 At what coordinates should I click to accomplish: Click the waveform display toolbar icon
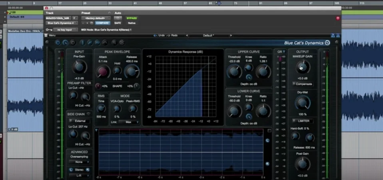[97, 42]
